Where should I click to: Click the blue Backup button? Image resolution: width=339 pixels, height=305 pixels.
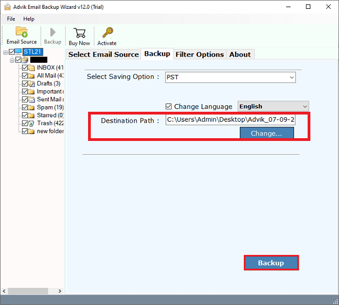(271, 263)
